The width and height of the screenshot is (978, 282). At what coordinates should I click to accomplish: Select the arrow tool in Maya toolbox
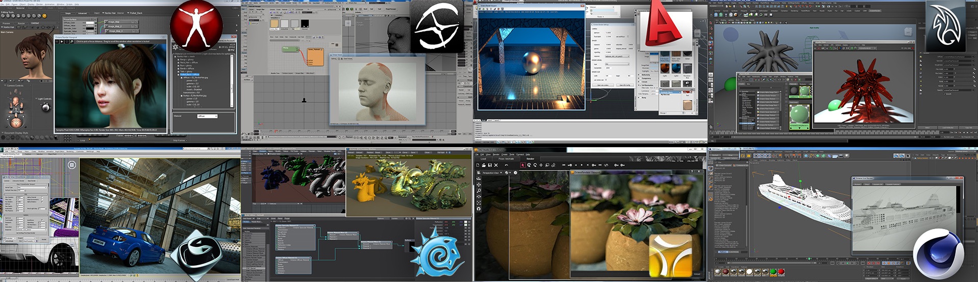(711, 23)
